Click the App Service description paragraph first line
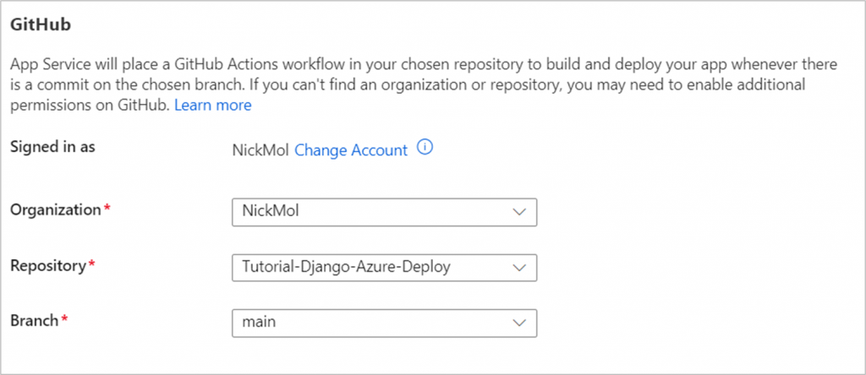 point(425,64)
